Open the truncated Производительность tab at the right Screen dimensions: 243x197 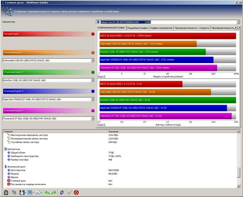[x=222, y=28]
